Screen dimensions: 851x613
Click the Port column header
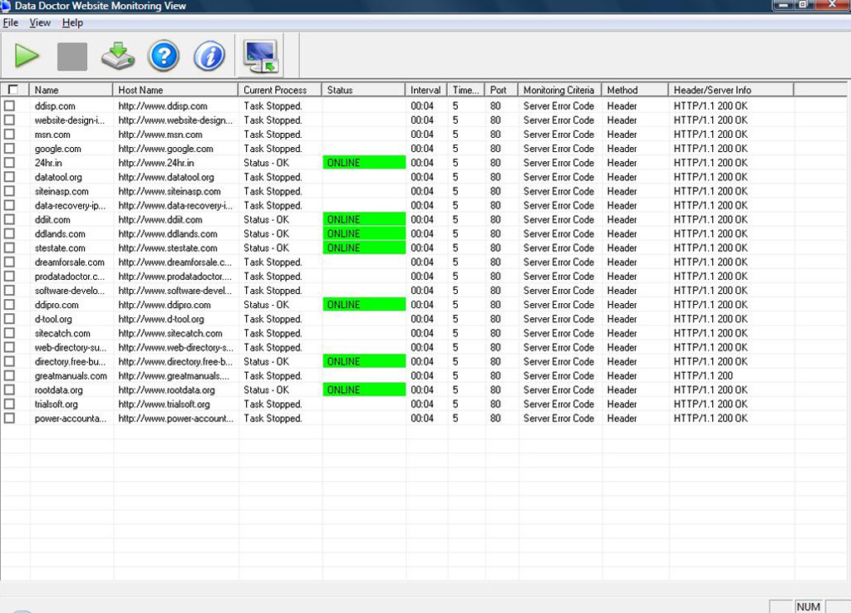tap(501, 90)
